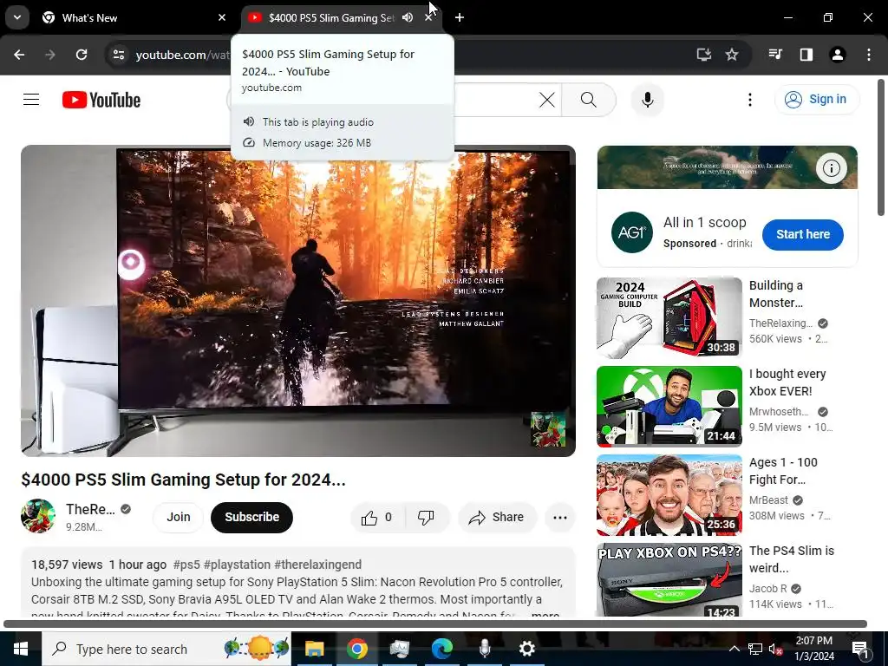The image size is (888, 666).
Task: Open YouTube settings three-dot menu
Action: point(750,100)
